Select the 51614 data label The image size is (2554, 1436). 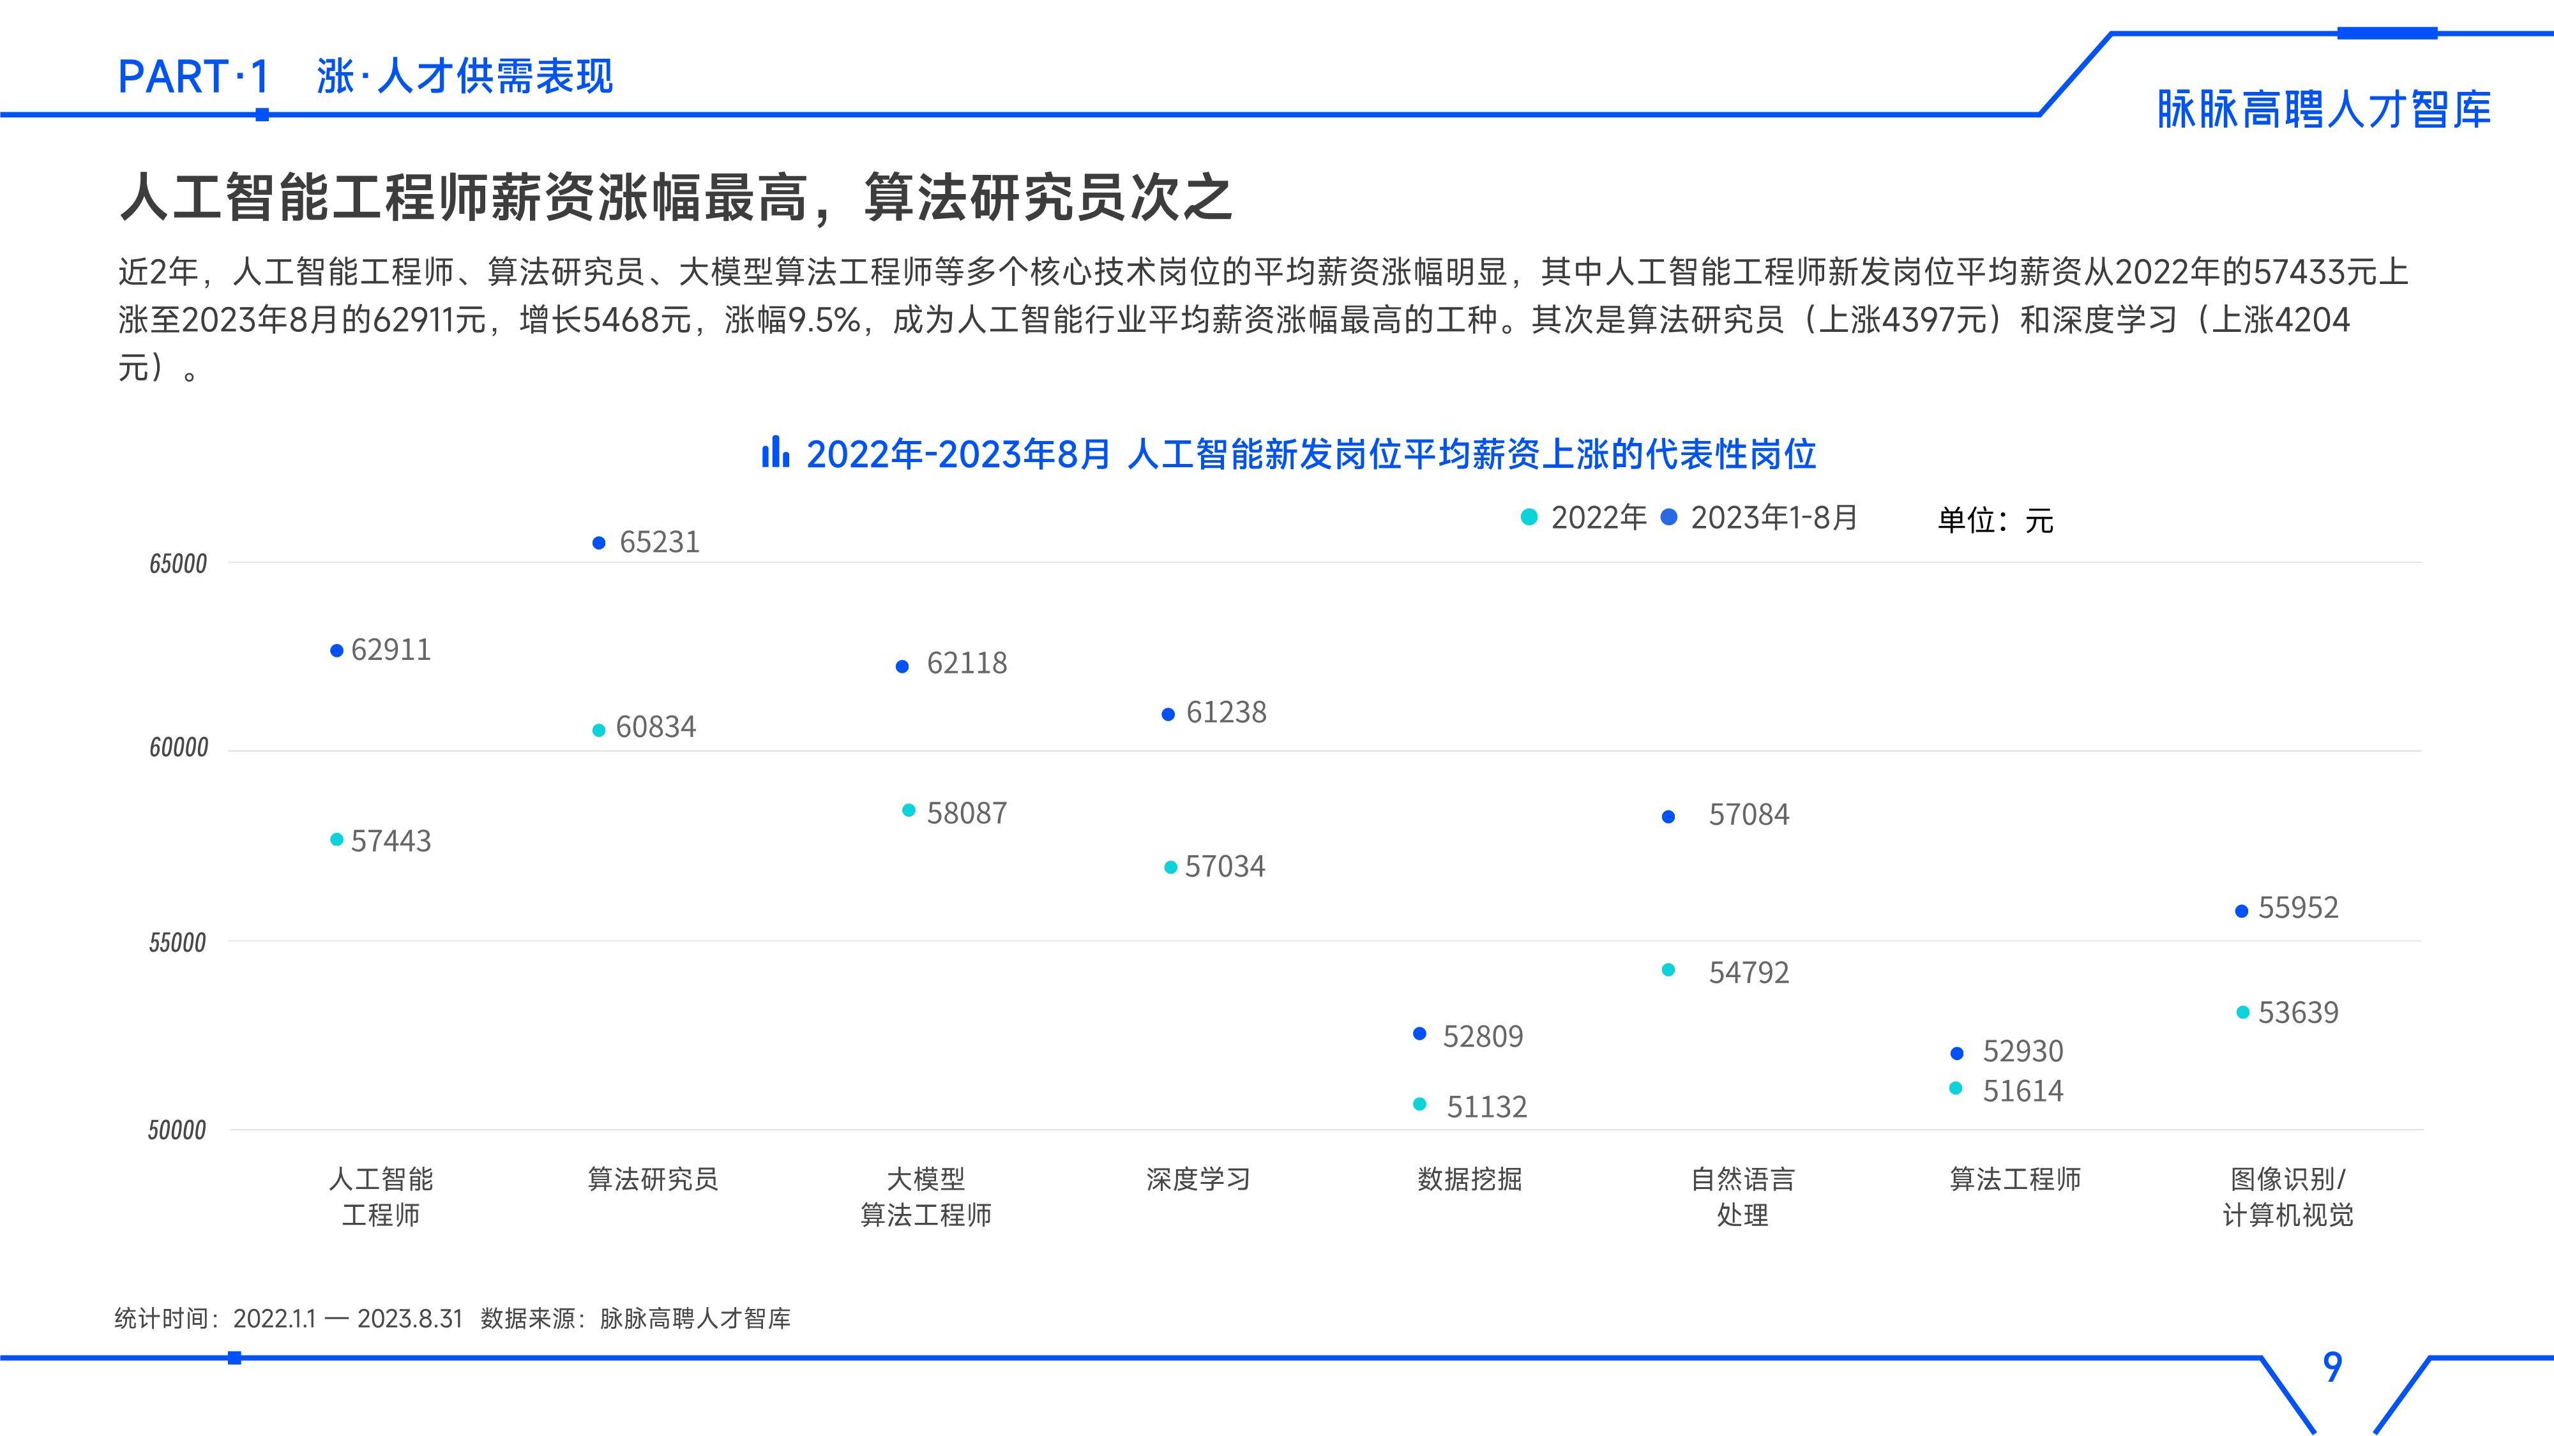pyautogui.click(x=2023, y=1091)
